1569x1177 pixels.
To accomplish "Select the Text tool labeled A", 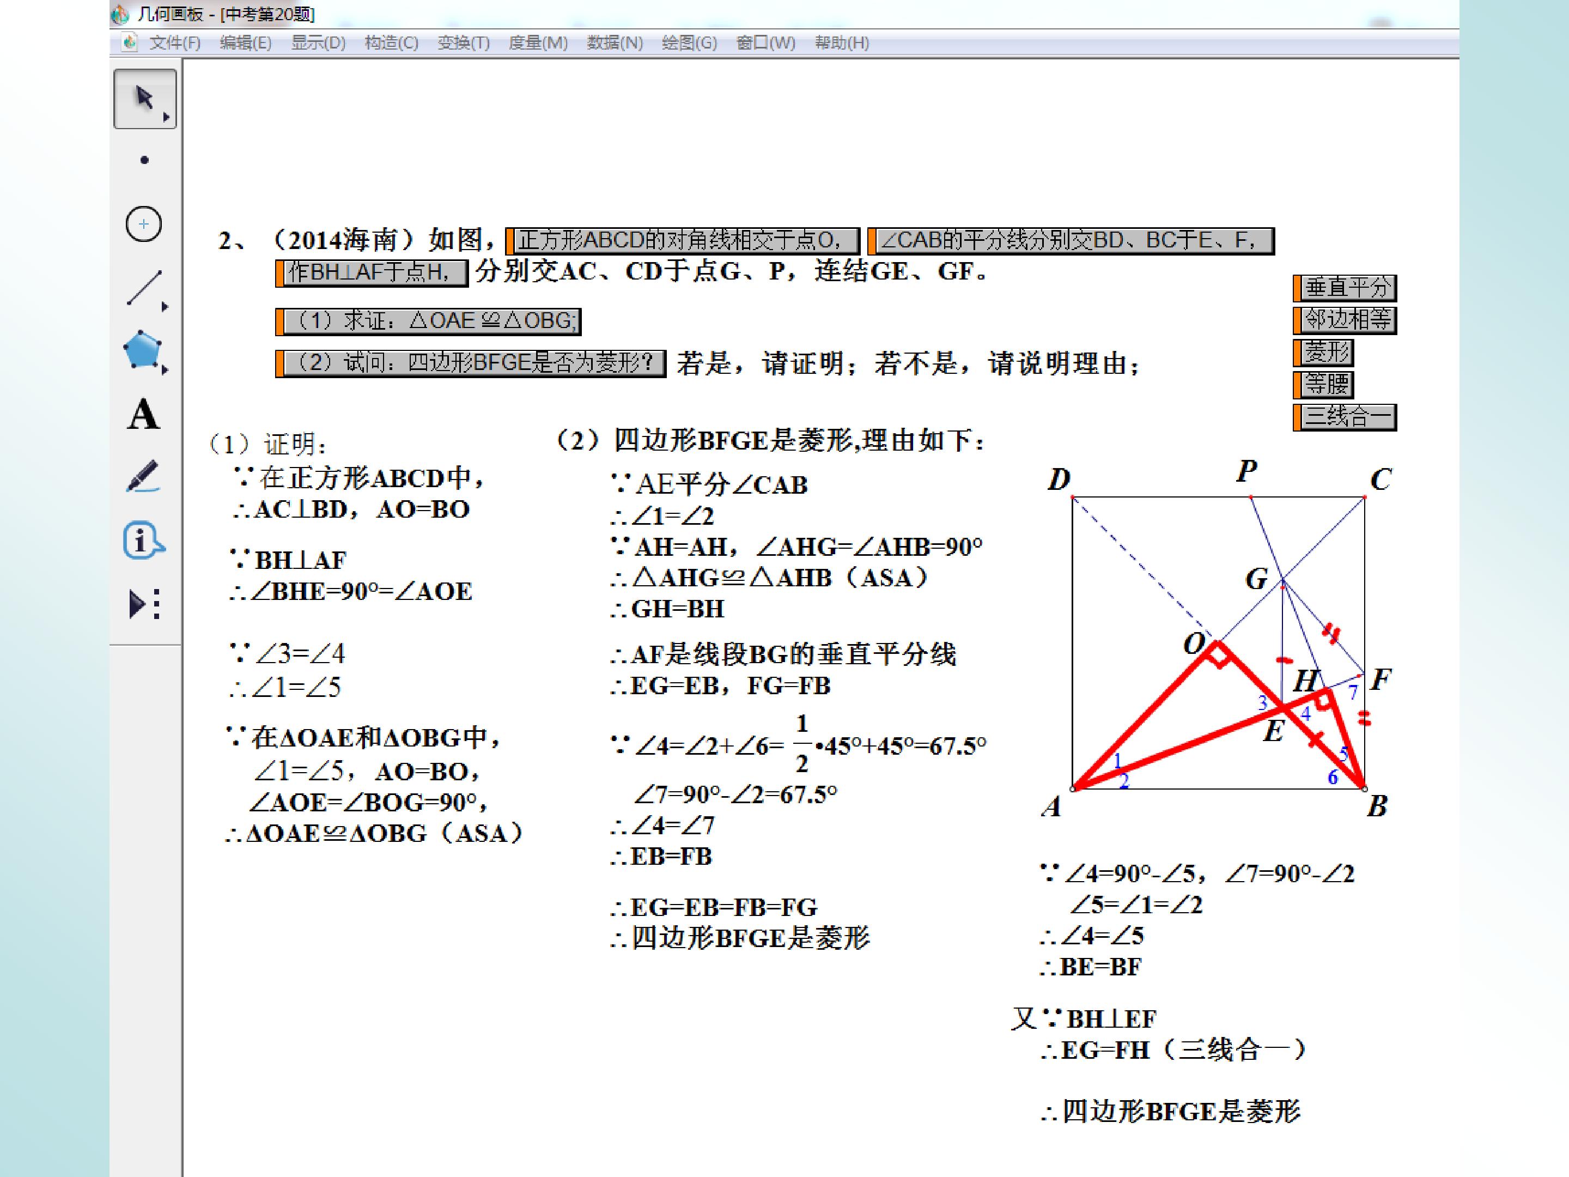I will [x=143, y=414].
